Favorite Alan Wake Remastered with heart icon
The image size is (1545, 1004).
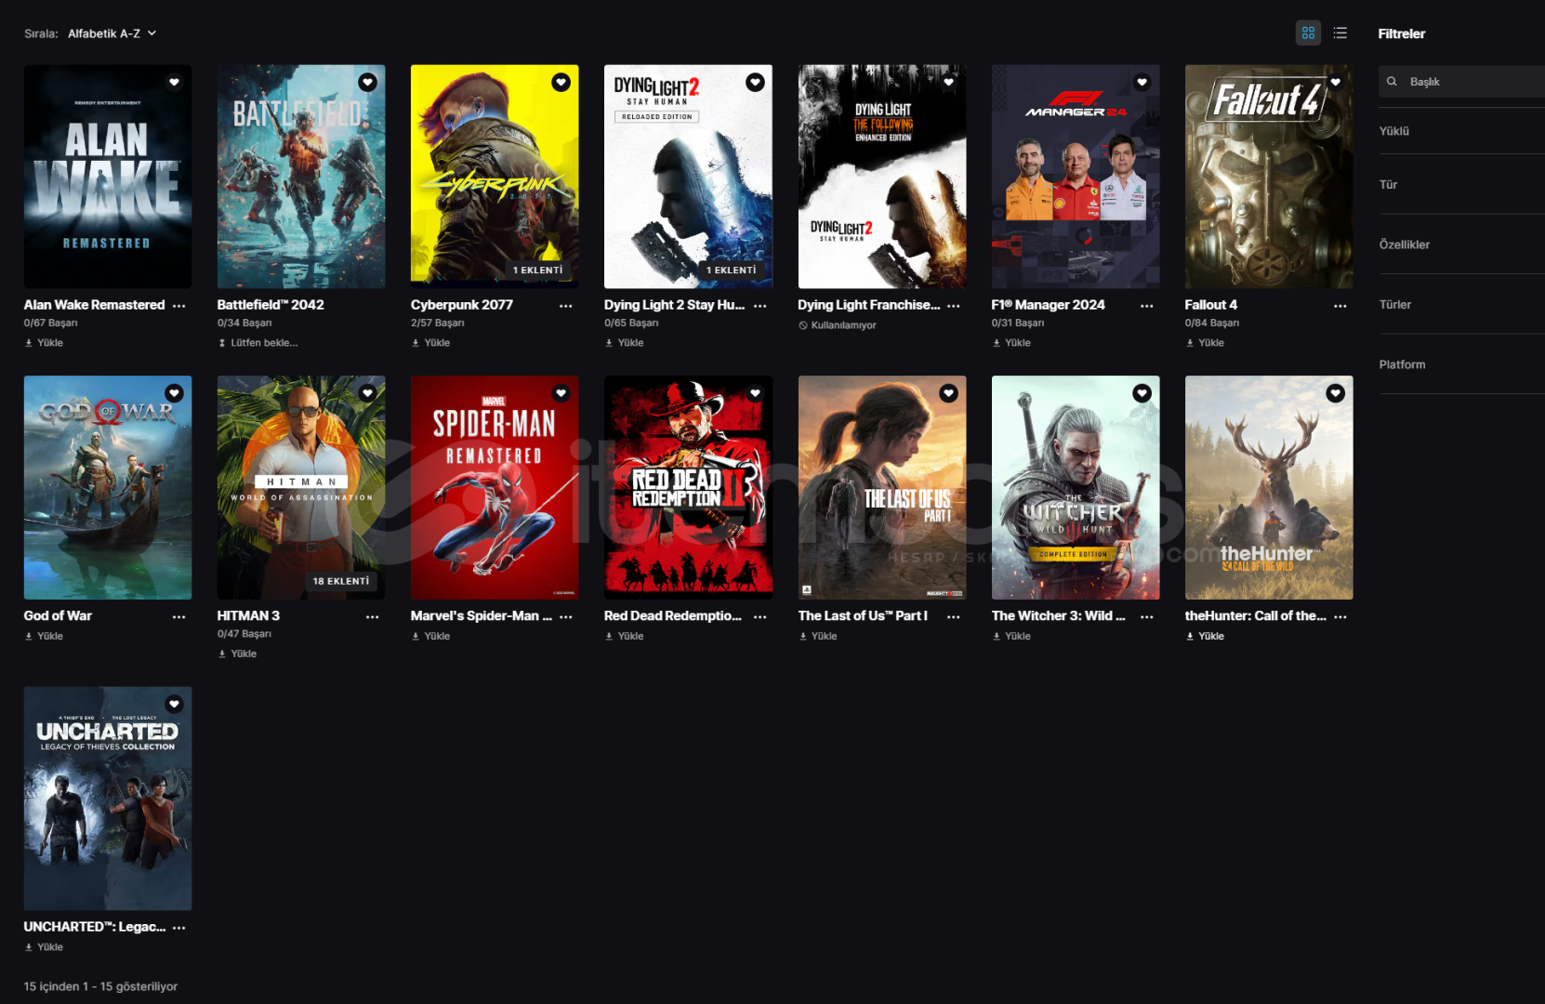click(x=174, y=83)
